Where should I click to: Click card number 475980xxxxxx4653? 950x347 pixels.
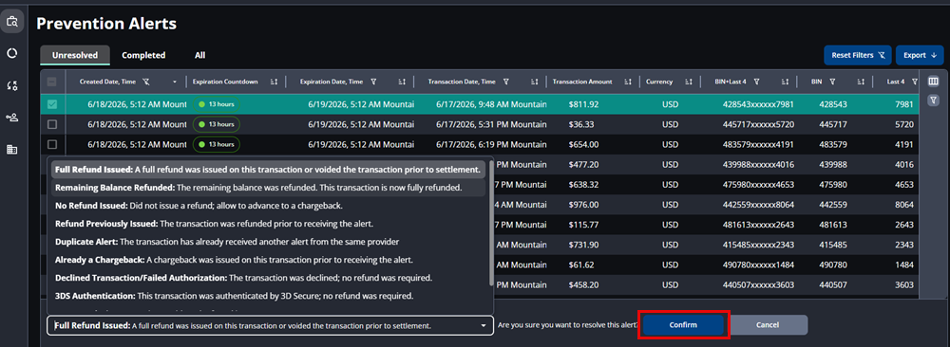[758, 184]
